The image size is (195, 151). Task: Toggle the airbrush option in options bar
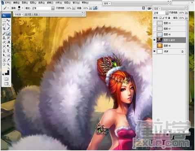pyautogui.click(x=95, y=8)
